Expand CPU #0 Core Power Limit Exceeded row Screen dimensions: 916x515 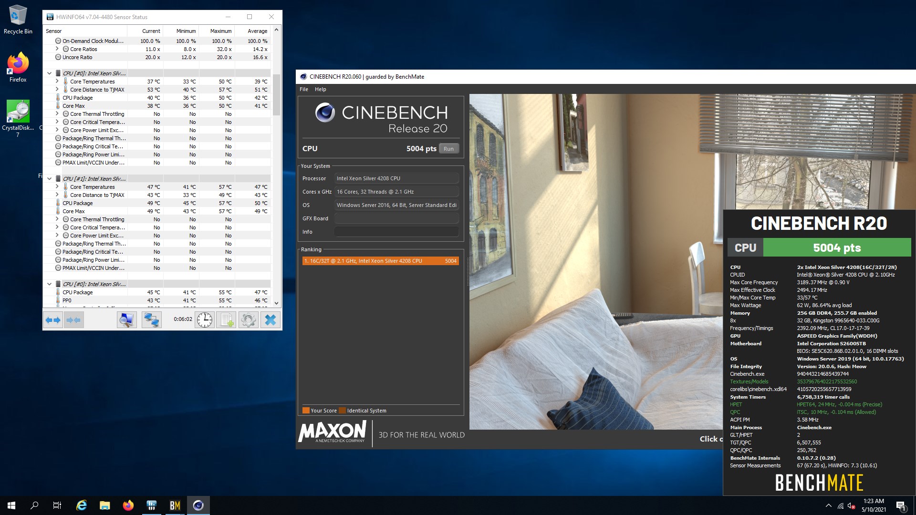tap(57, 130)
